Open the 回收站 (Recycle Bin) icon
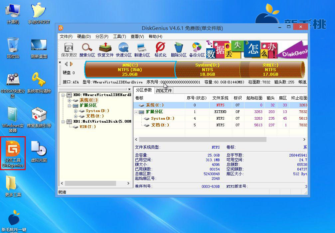The width and height of the screenshot is (335, 233). [x=13, y=48]
